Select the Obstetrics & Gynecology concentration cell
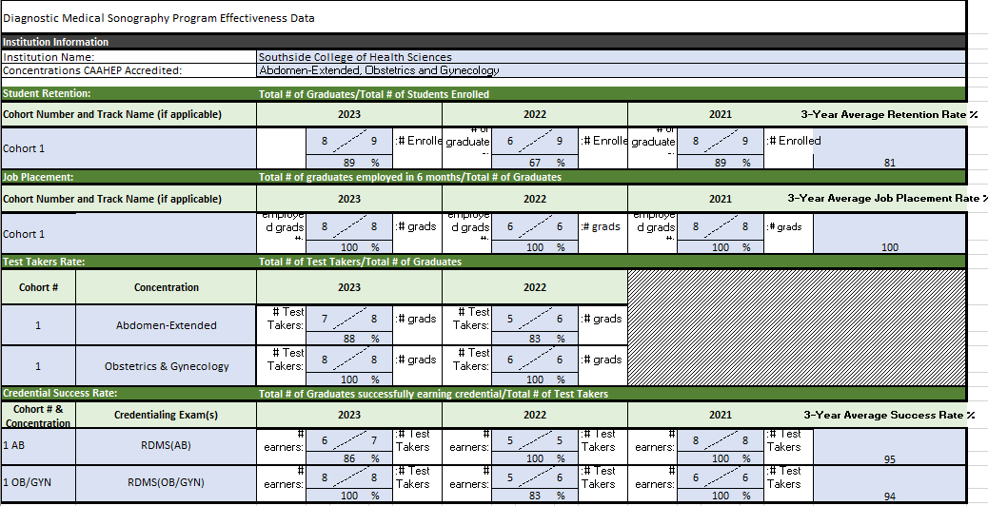 tap(166, 366)
